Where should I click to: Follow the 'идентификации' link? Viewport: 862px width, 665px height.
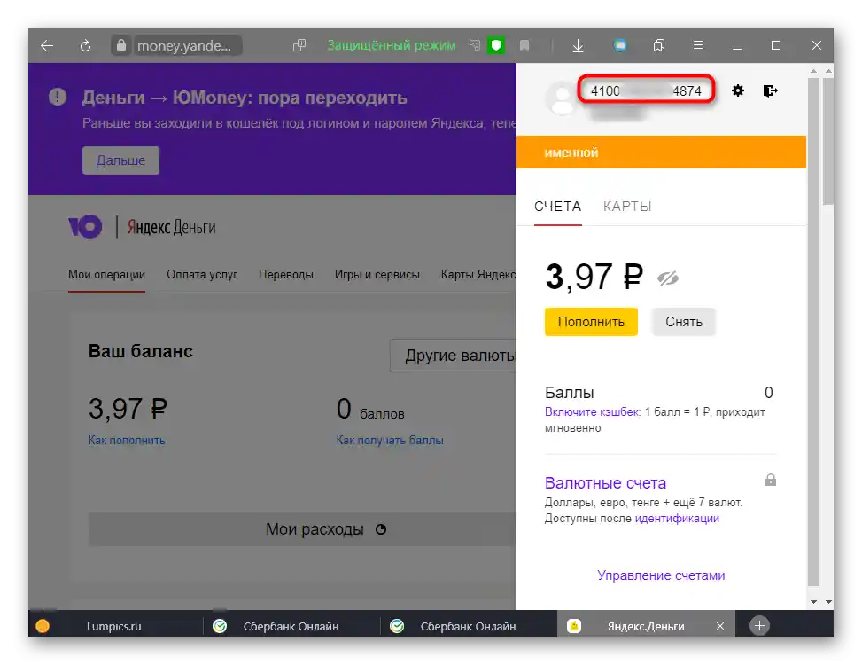click(x=677, y=519)
